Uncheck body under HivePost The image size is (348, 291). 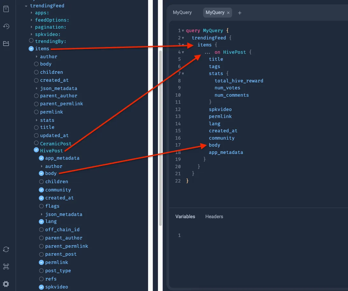41,173
